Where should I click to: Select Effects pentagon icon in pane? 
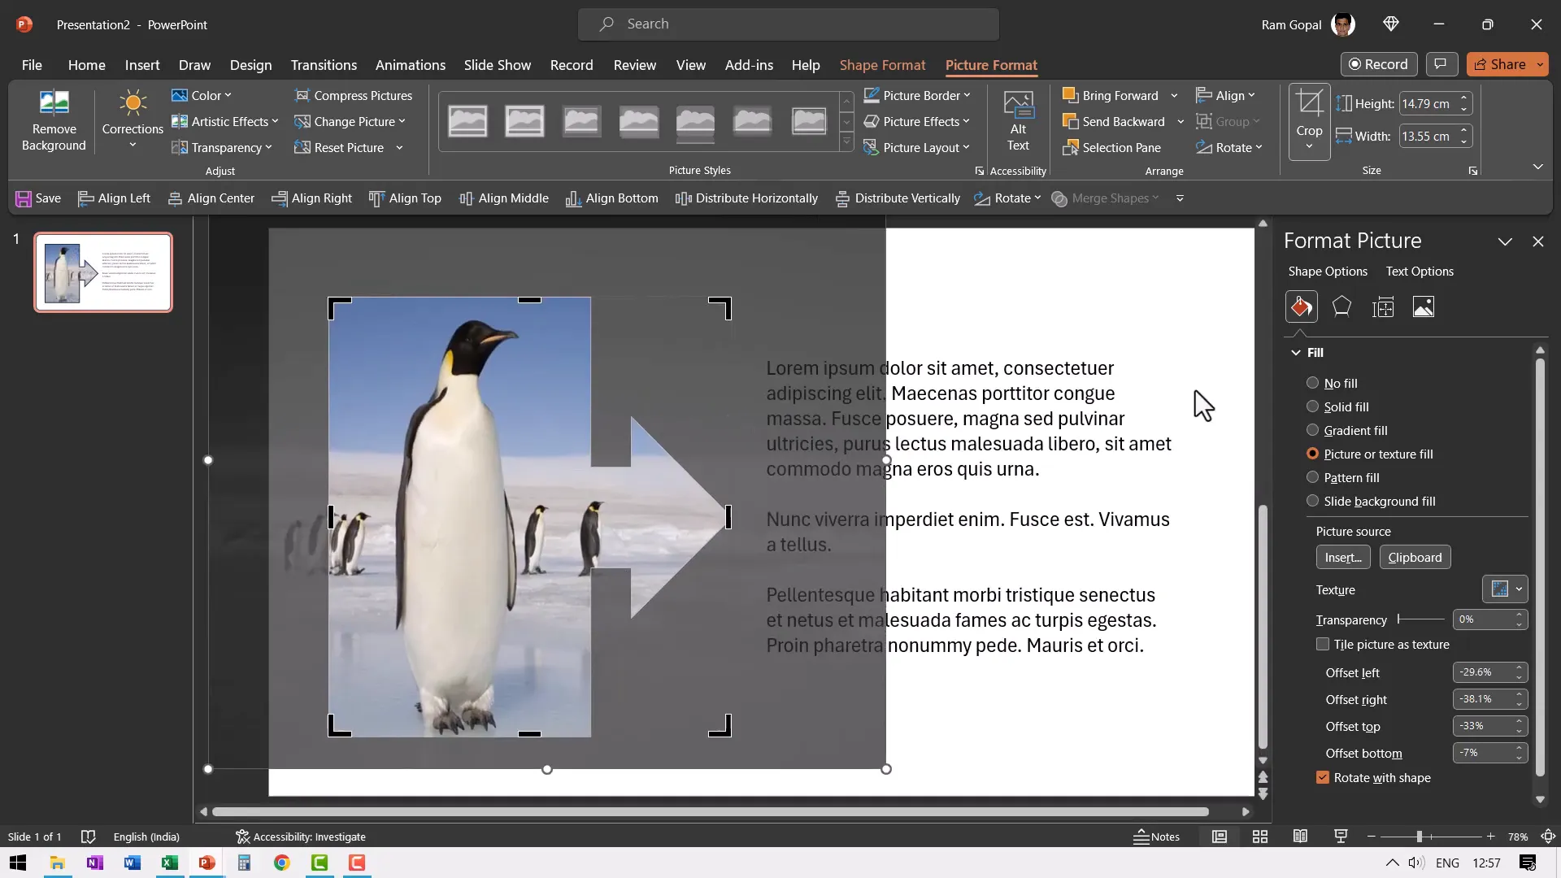(x=1341, y=306)
